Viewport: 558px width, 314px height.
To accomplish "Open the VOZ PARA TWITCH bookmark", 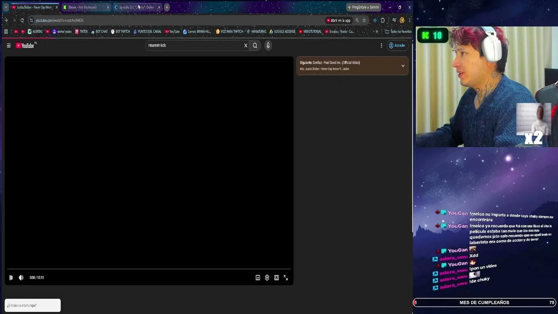I will coord(230,31).
